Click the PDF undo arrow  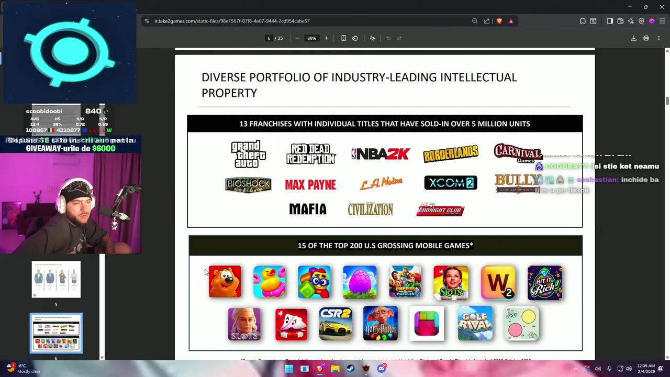click(388, 38)
